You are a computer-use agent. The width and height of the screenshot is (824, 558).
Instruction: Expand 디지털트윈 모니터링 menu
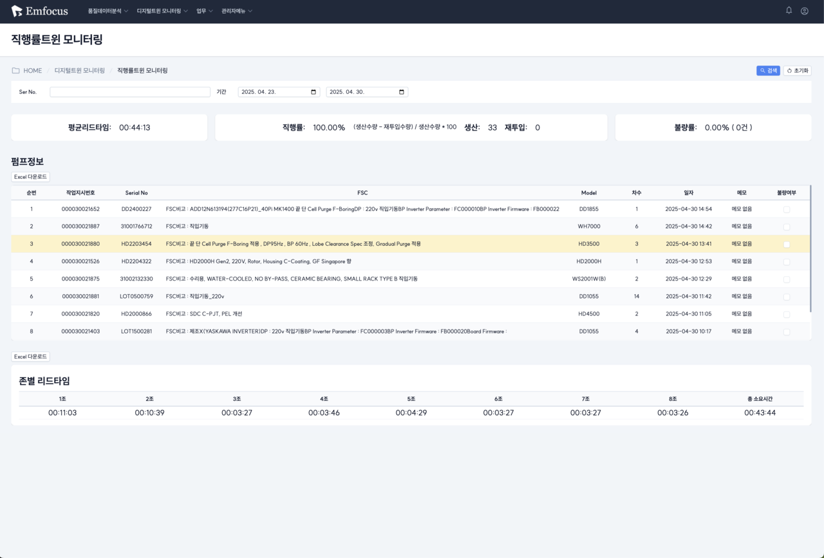(162, 11)
